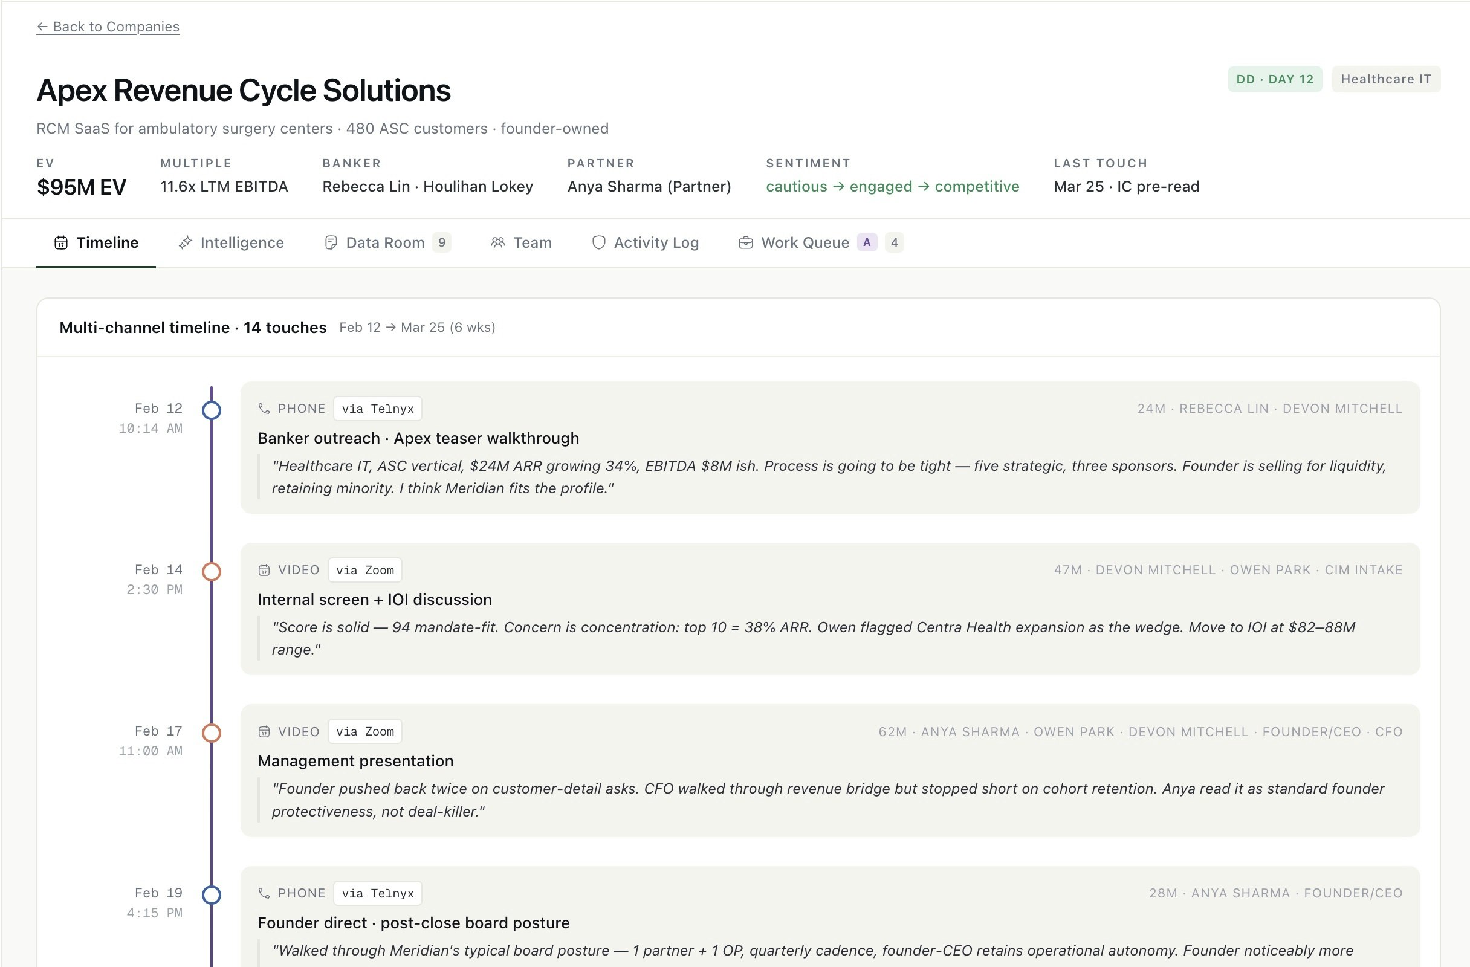This screenshot has width=1470, height=967.
Task: Click the Healthcare IT sector tag
Action: click(1386, 79)
